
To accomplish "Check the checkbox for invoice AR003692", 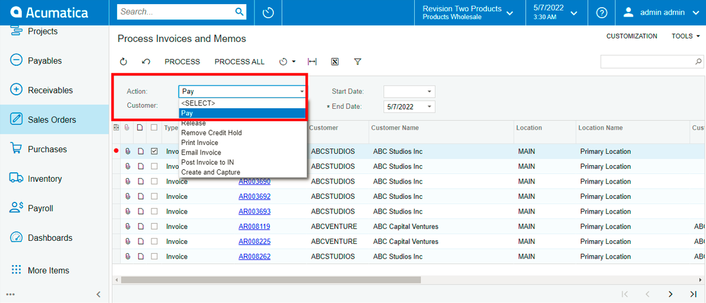I will (x=154, y=196).
